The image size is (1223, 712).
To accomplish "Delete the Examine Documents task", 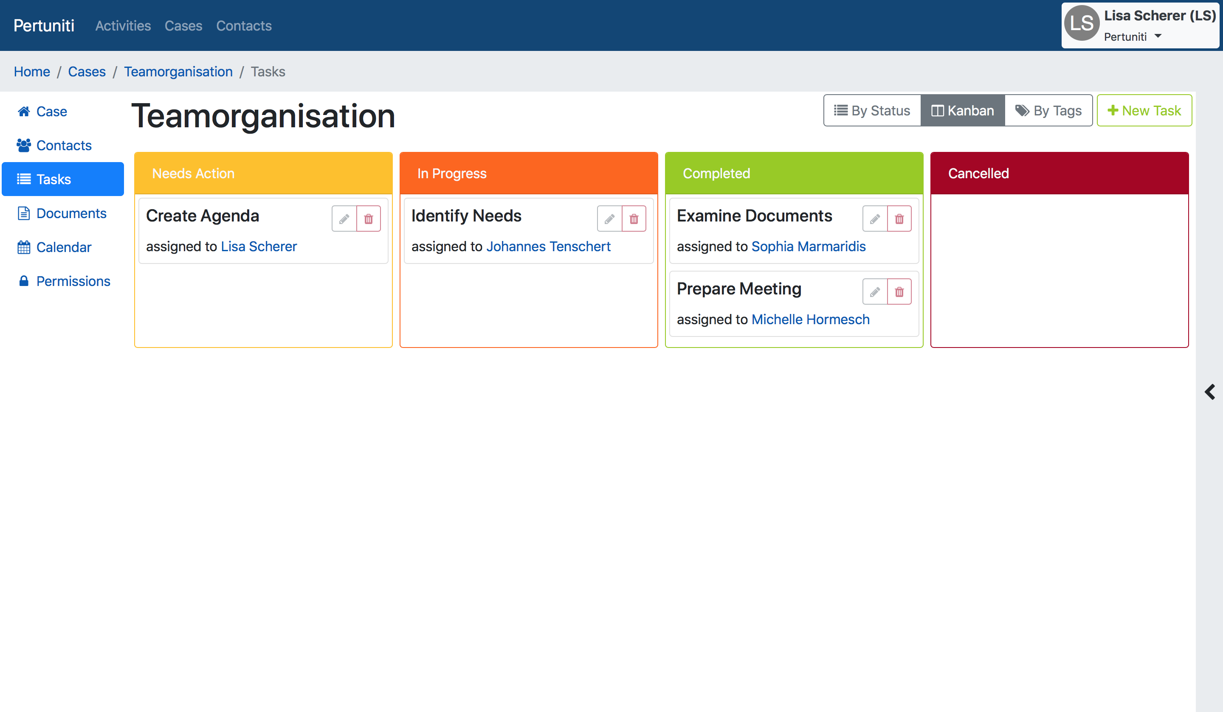I will tap(900, 219).
